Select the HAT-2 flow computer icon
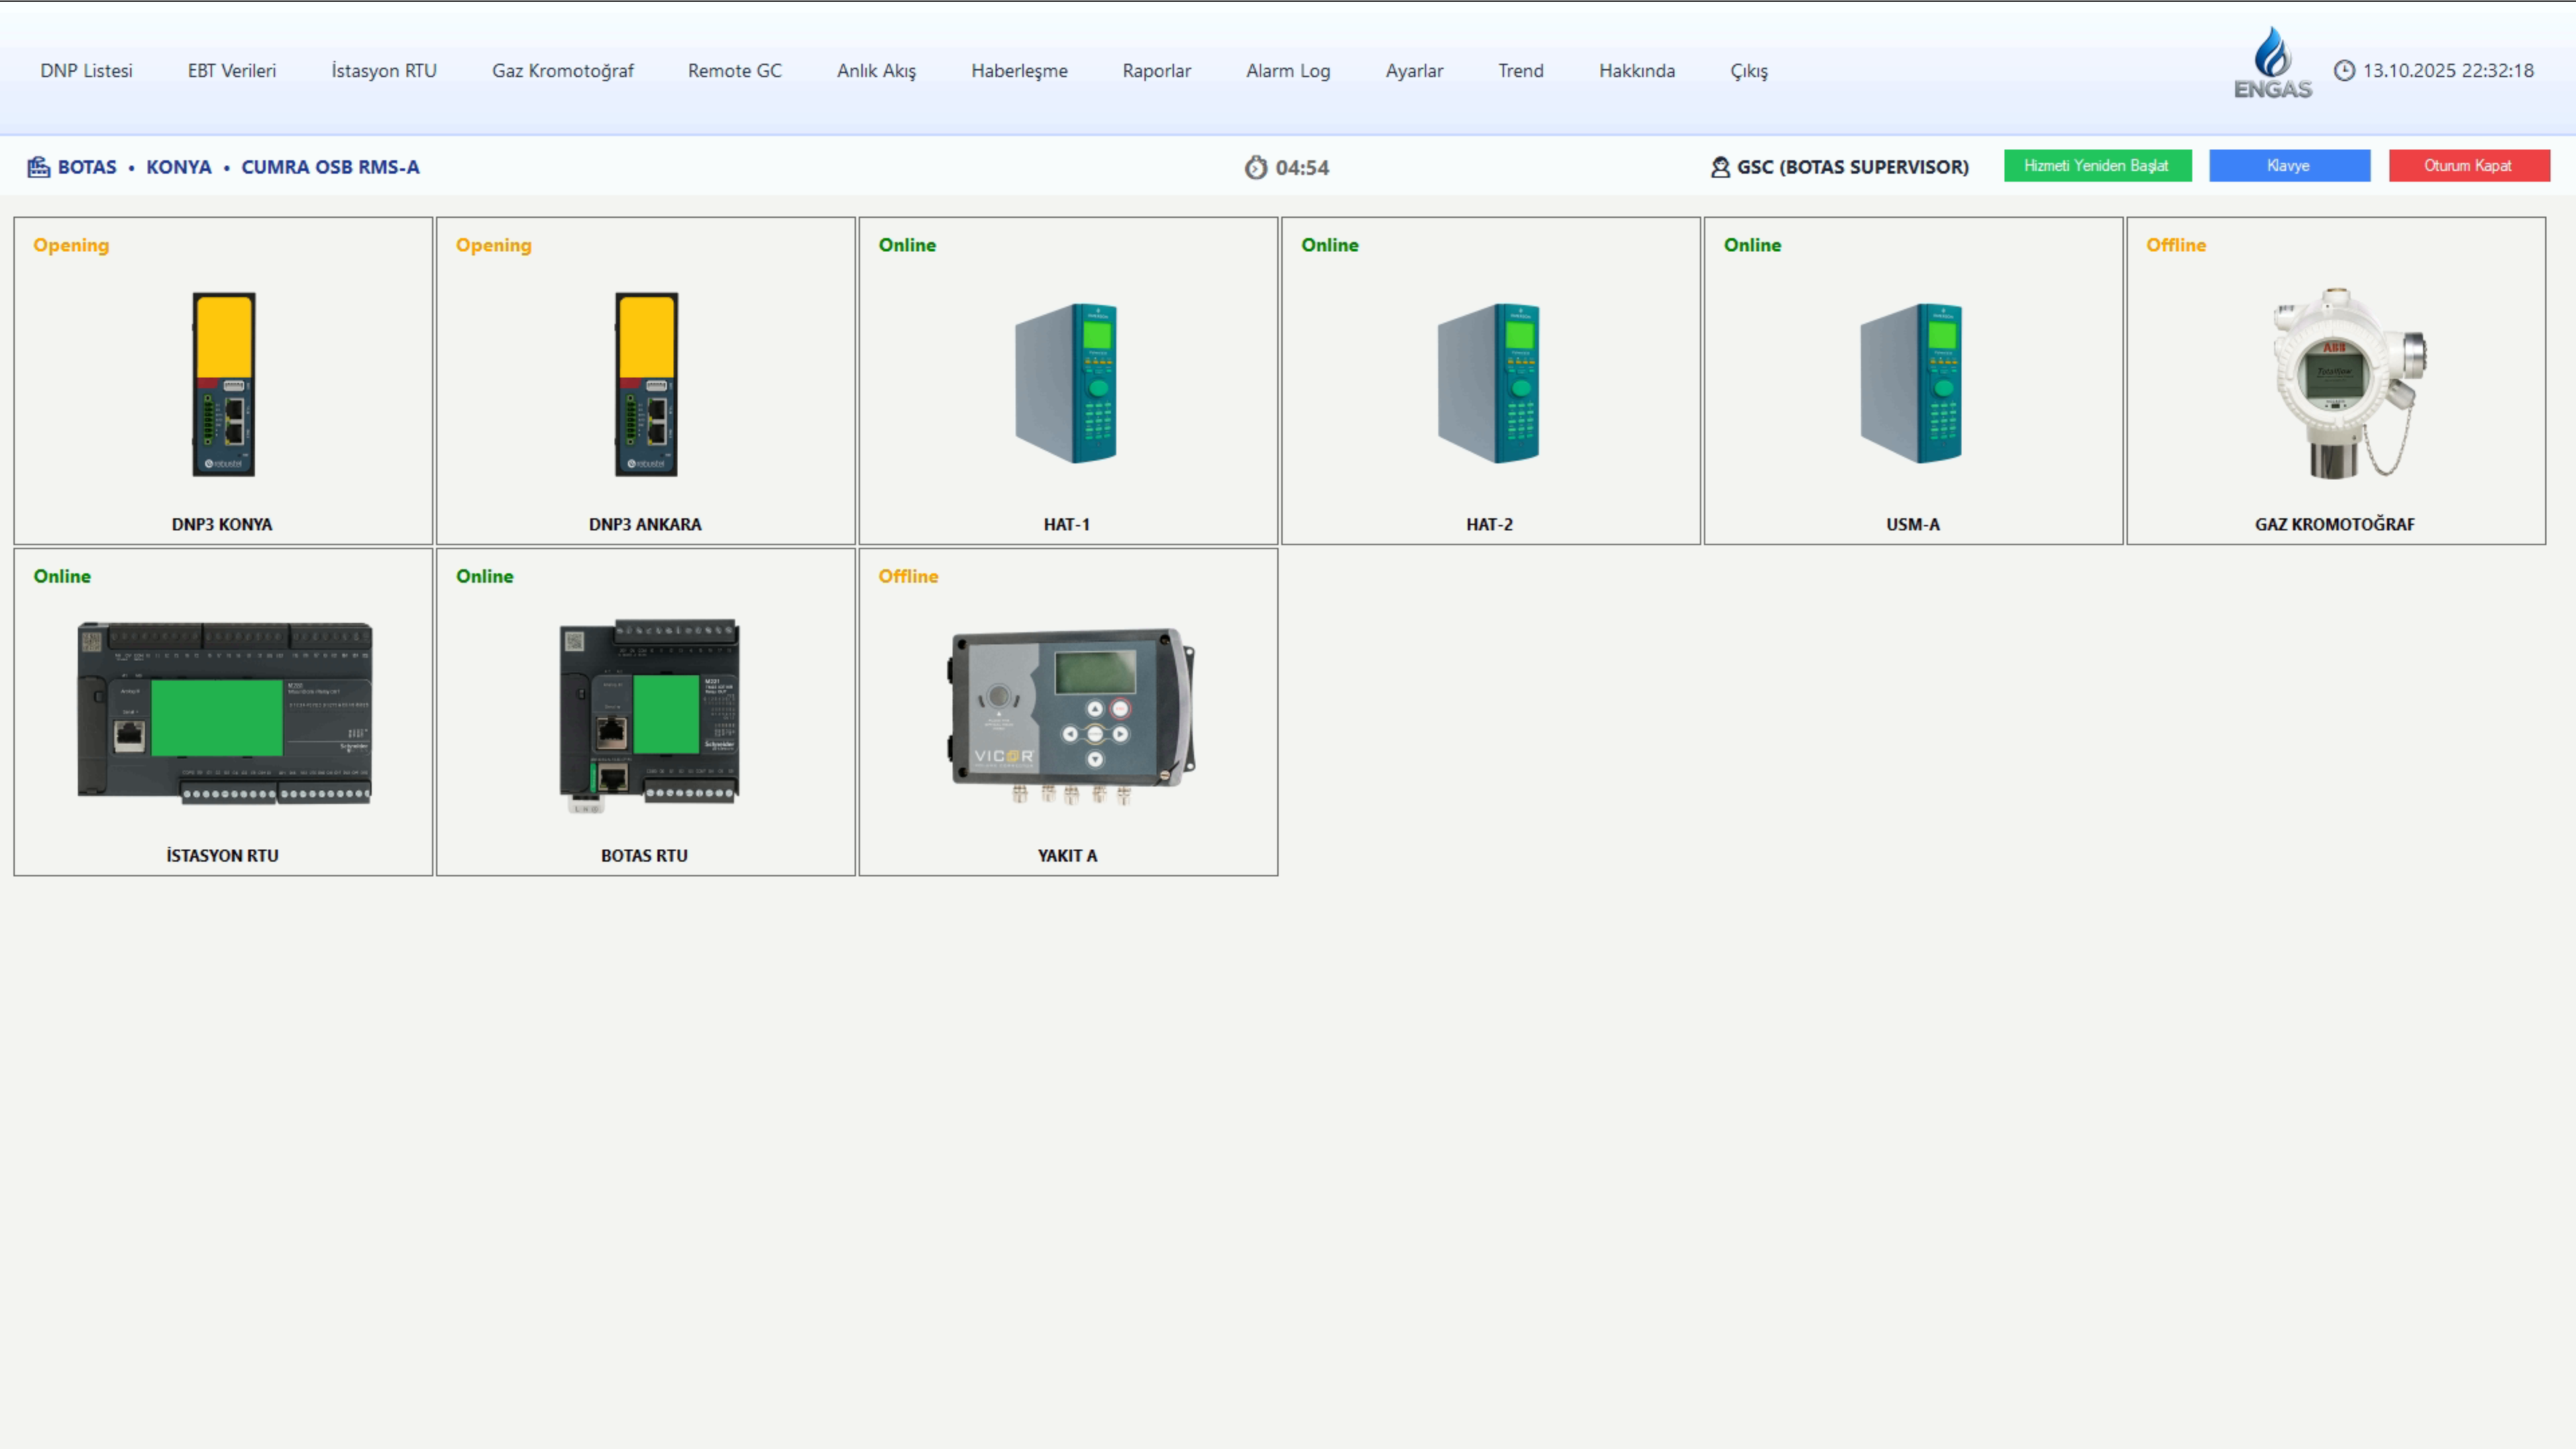Viewport: 2576px width, 1449px height. point(1490,383)
